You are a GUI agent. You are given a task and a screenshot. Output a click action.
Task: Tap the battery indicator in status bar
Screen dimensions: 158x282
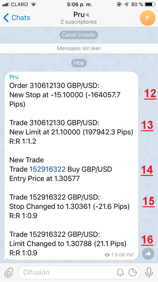coord(150,5)
